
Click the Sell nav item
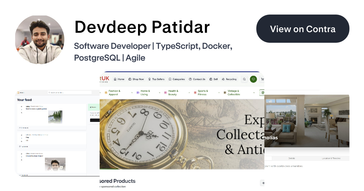pyautogui.click(x=214, y=79)
